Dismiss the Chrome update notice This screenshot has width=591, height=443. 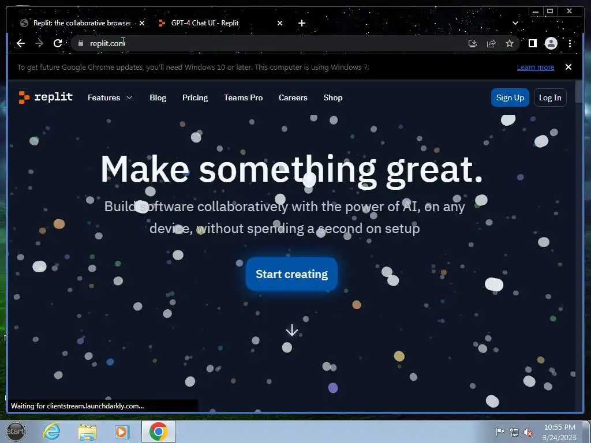pos(568,67)
